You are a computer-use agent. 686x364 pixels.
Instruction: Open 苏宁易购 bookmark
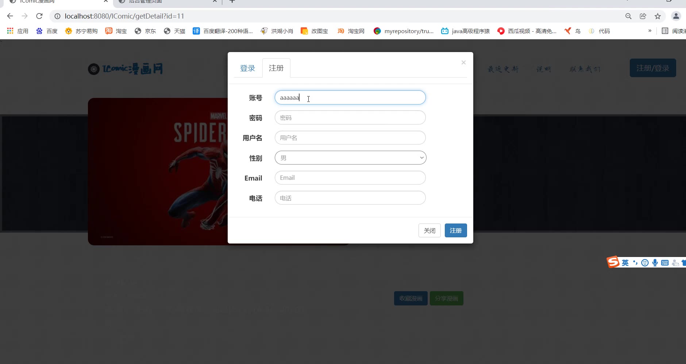pyautogui.click(x=81, y=31)
